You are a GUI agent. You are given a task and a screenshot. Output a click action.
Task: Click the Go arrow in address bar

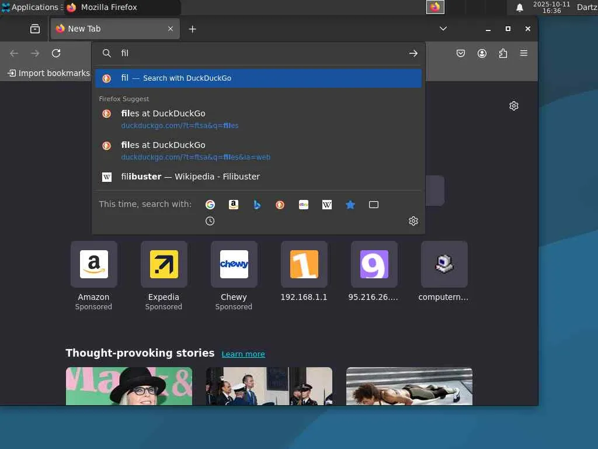413,53
